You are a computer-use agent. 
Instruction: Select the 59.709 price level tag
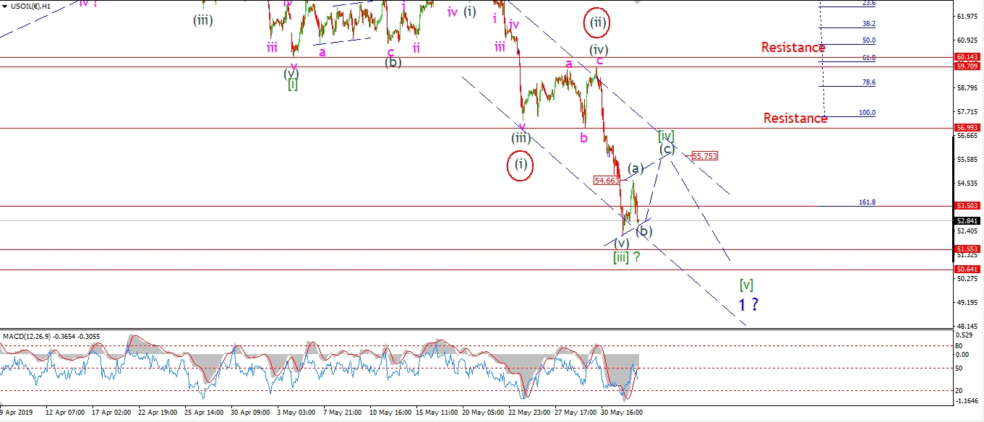[x=967, y=66]
